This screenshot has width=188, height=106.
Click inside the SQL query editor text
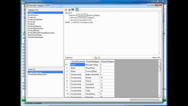point(112,33)
